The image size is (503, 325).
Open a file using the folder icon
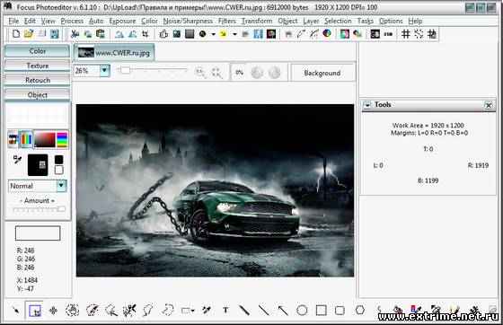pyautogui.click(x=29, y=34)
